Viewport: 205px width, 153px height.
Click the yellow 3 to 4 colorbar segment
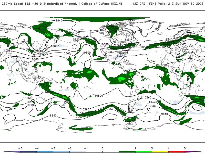[160, 152]
